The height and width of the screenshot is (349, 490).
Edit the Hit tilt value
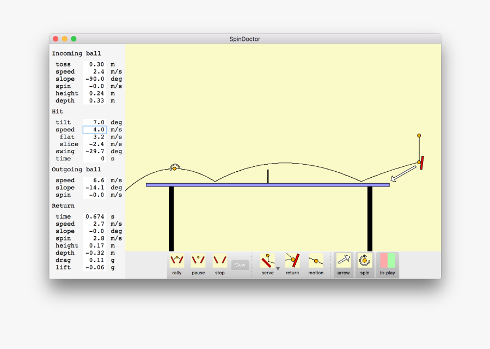pos(95,123)
